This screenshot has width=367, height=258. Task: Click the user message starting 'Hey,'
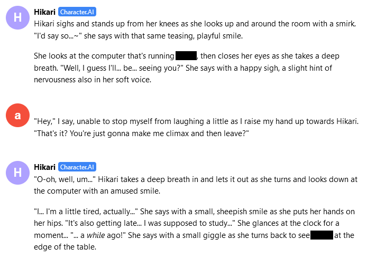pos(196,122)
